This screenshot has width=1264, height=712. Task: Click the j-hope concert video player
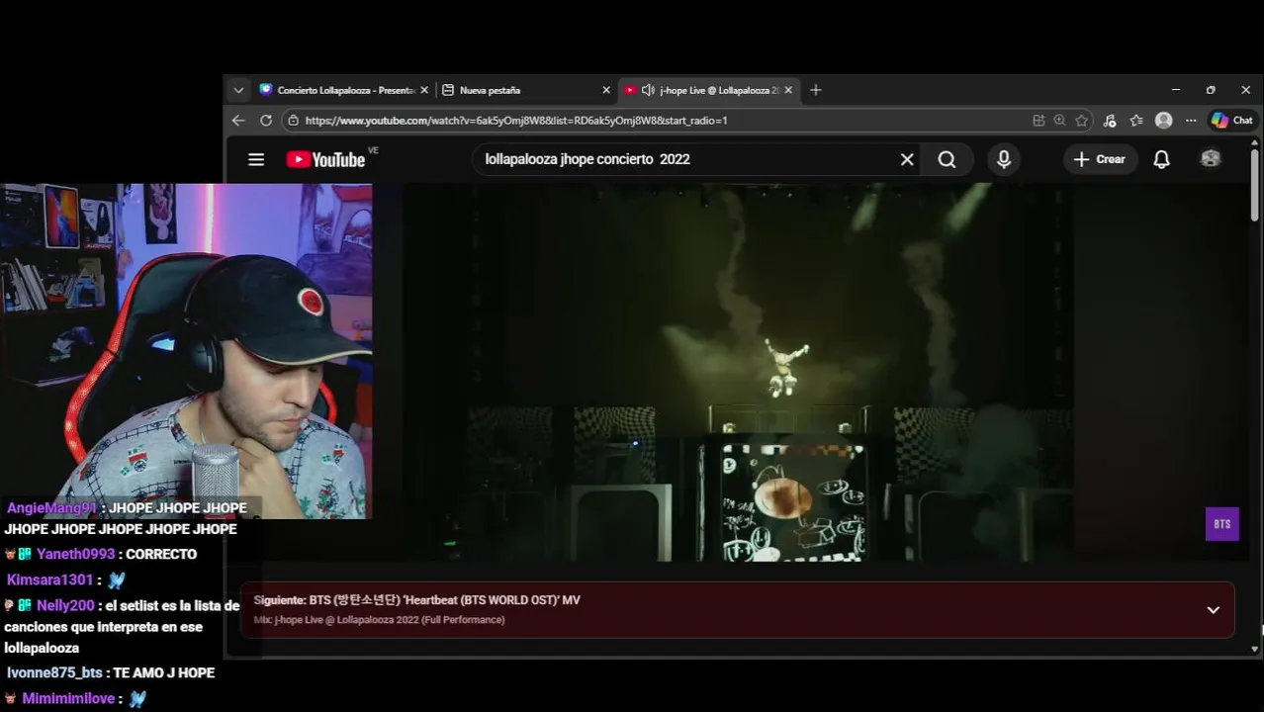pyautogui.click(x=738, y=372)
